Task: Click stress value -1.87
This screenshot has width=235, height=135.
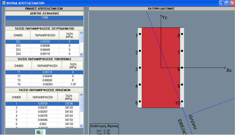Action: (73, 84)
